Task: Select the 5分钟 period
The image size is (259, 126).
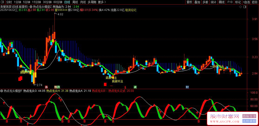Action: click(26, 2)
